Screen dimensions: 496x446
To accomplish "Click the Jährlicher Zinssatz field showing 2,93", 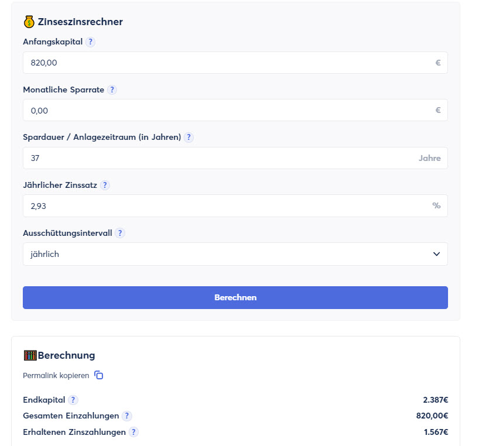I will click(x=228, y=205).
